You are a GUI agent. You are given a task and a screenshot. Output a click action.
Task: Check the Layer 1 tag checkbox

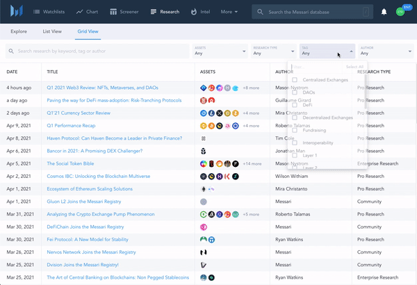pyautogui.click(x=295, y=156)
